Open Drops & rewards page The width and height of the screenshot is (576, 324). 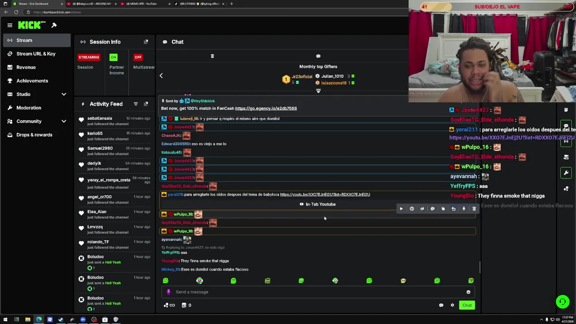(37, 135)
